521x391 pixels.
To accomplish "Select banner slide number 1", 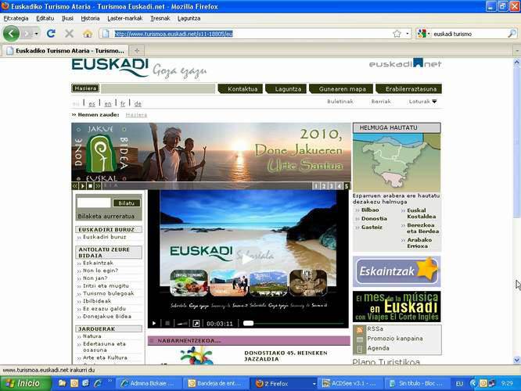I will coord(316,186).
